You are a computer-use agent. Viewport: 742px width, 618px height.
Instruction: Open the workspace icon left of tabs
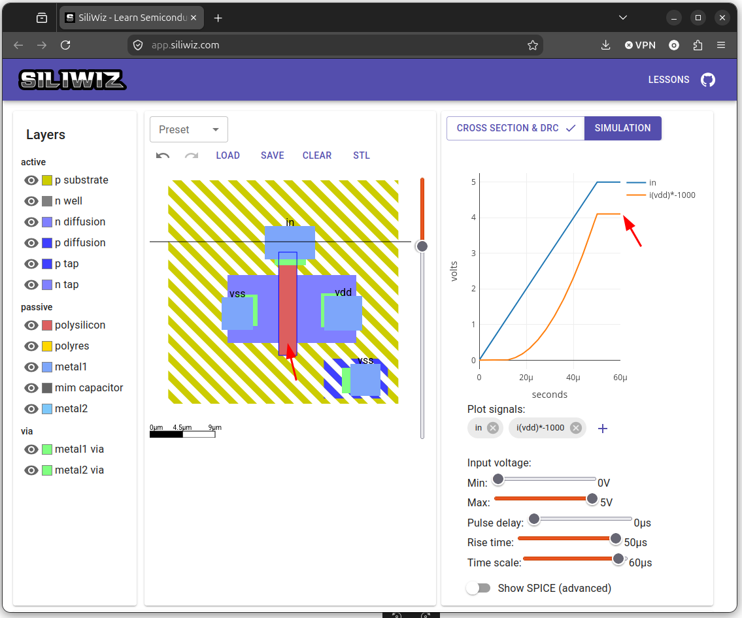42,18
